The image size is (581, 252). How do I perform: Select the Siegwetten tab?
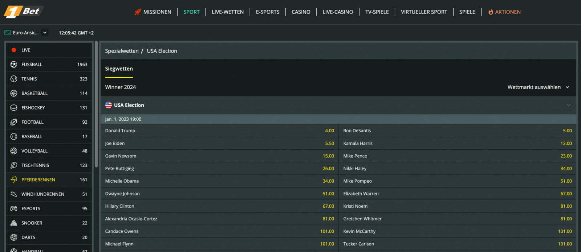click(x=119, y=69)
